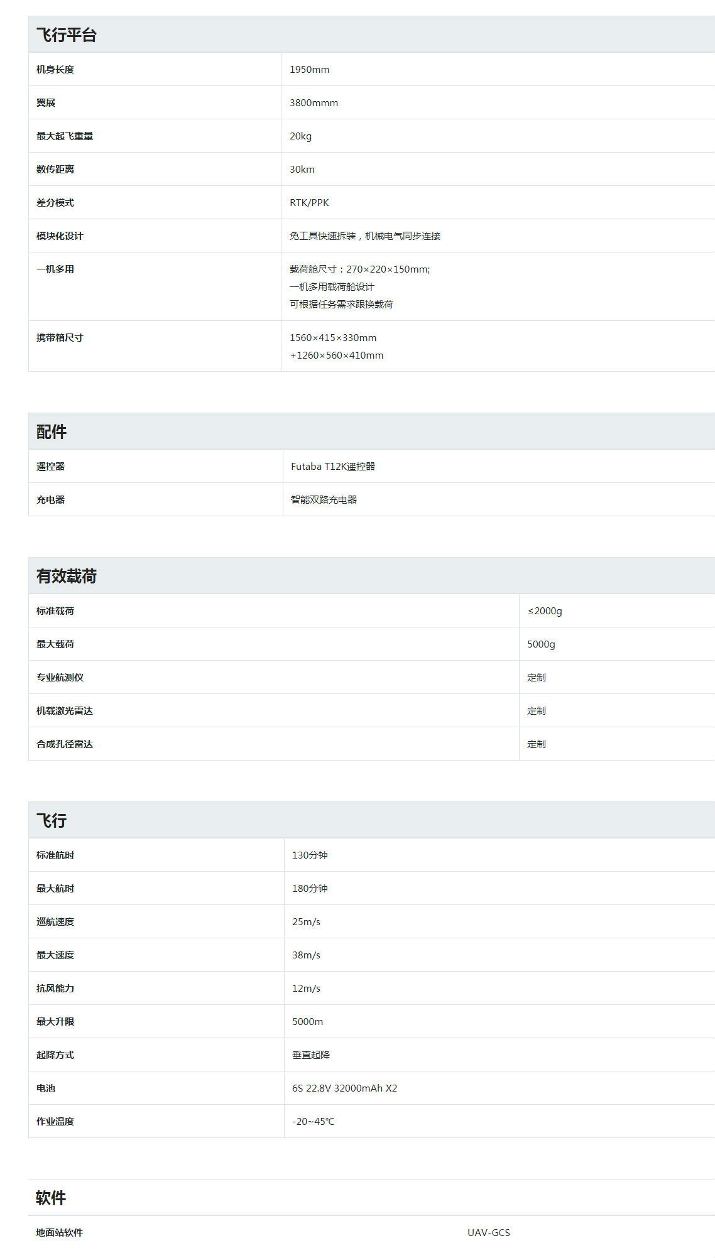Click the 模块化设计 description text
The image size is (715, 1258).
(364, 236)
